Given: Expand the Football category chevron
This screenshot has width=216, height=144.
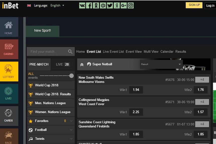Looking at the screenshot, I should pyautogui.click(x=71, y=130).
